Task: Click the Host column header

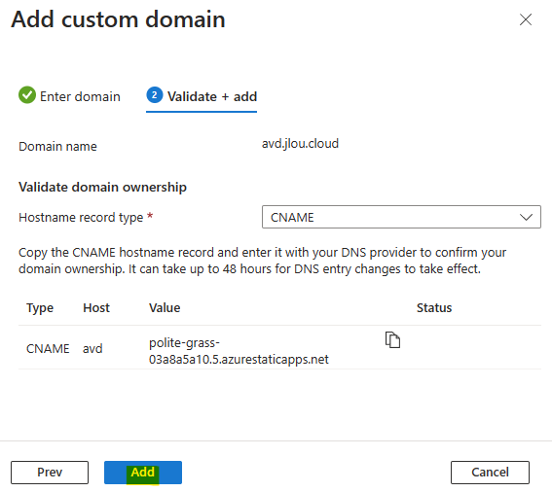Action: coord(96,307)
